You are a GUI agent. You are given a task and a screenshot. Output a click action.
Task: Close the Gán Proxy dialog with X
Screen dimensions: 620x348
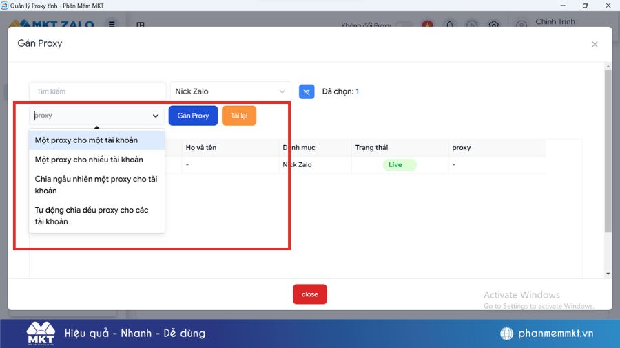[595, 44]
